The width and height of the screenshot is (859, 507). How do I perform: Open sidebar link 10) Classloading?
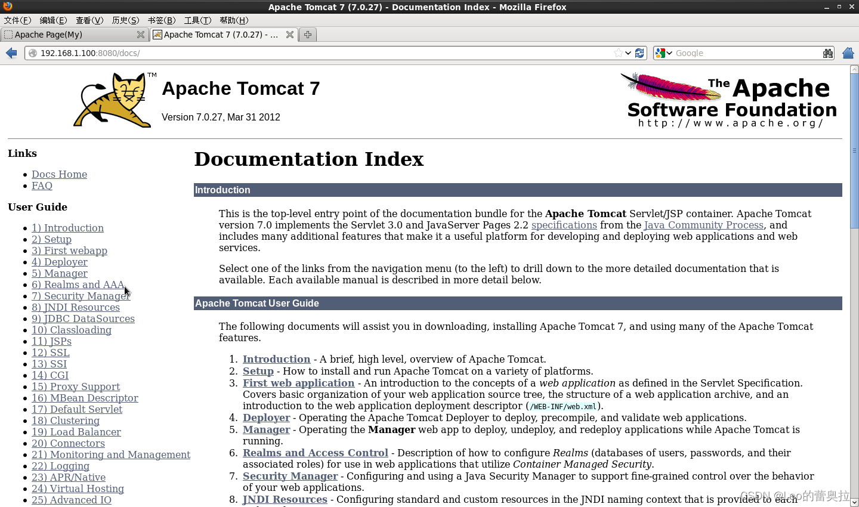(72, 330)
